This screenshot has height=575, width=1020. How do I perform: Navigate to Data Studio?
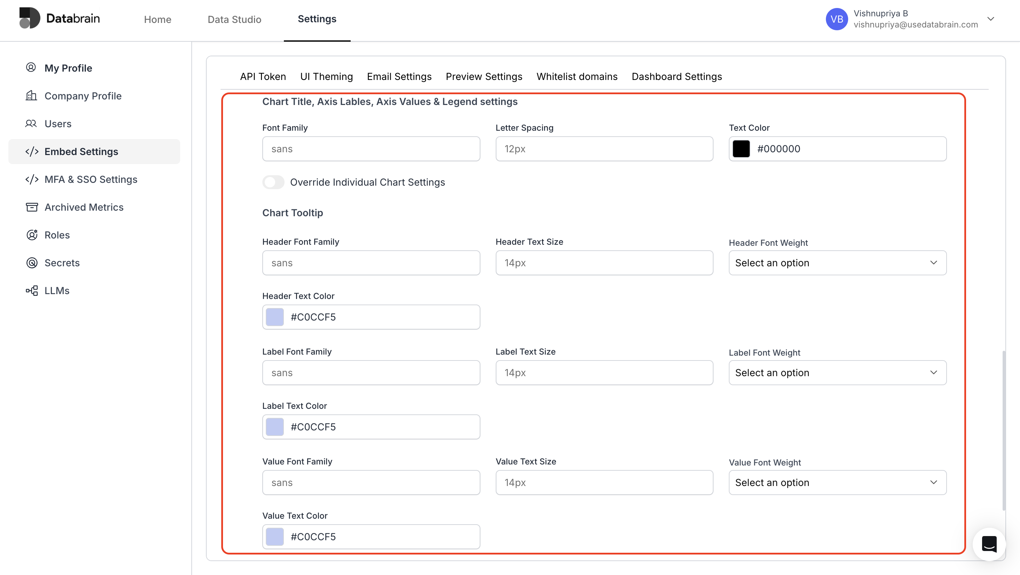tap(234, 19)
